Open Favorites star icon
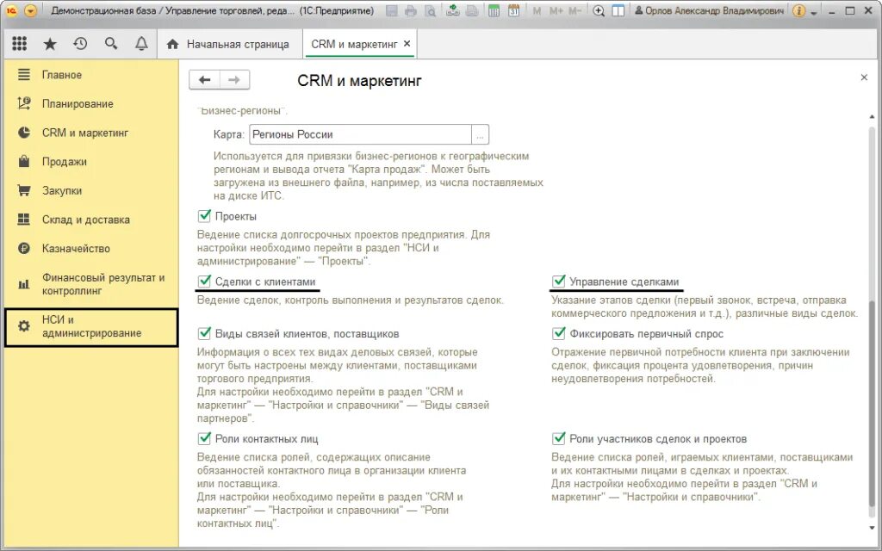The image size is (882, 551). 50,44
